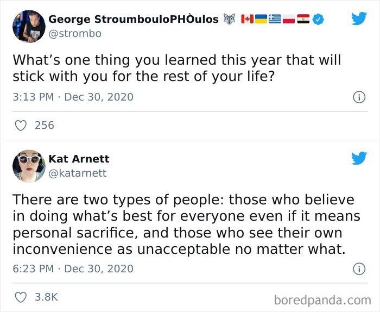Open George Stroumboulopoulos's profile picture
The image size is (380, 312).
pyautogui.click(x=28, y=26)
